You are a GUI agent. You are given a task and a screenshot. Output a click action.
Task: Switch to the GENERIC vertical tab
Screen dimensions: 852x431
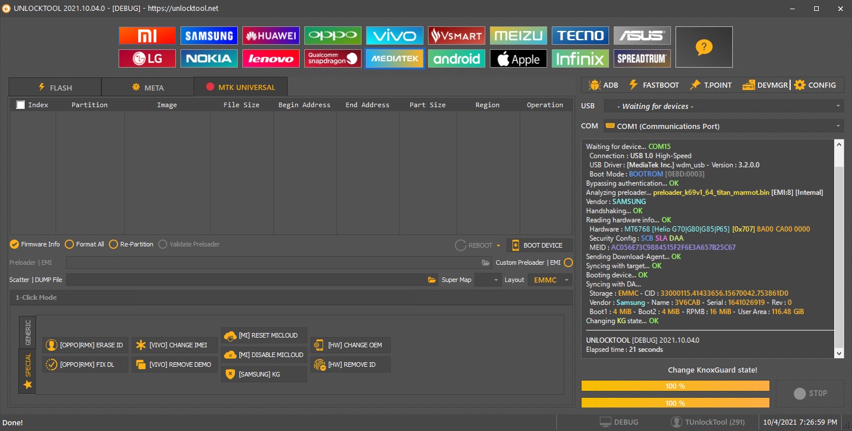(28, 332)
